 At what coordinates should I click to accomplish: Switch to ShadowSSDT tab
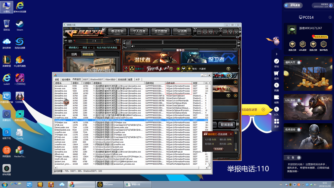pos(97,80)
